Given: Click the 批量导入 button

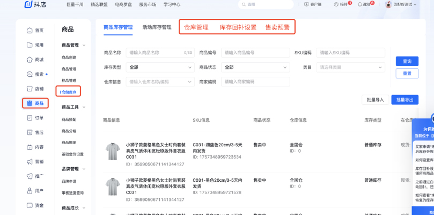Looking at the screenshot, I should point(376,100).
